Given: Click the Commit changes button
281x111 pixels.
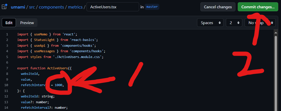Looking at the screenshot, I should [x=258, y=7].
